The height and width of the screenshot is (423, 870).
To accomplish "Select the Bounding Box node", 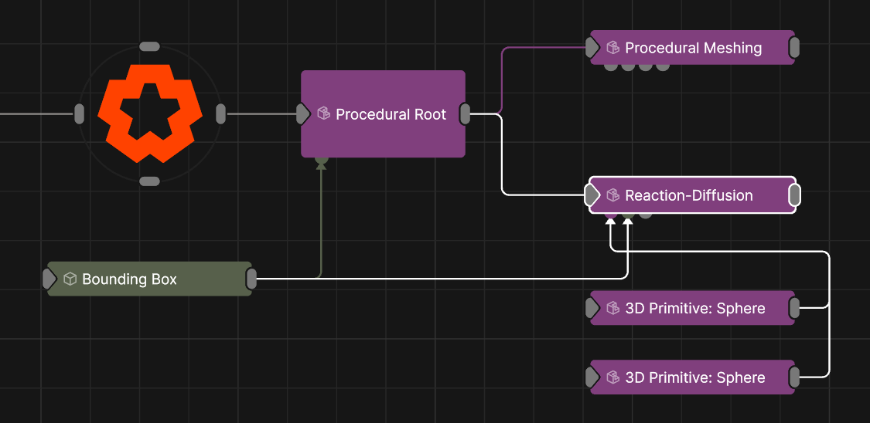I will [x=150, y=279].
